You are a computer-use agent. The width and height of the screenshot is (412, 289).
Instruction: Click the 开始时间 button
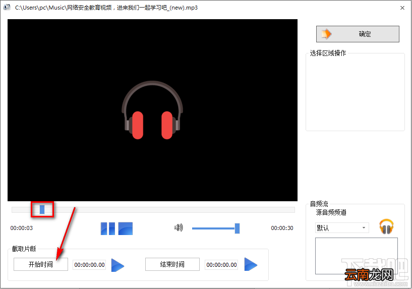(41, 264)
